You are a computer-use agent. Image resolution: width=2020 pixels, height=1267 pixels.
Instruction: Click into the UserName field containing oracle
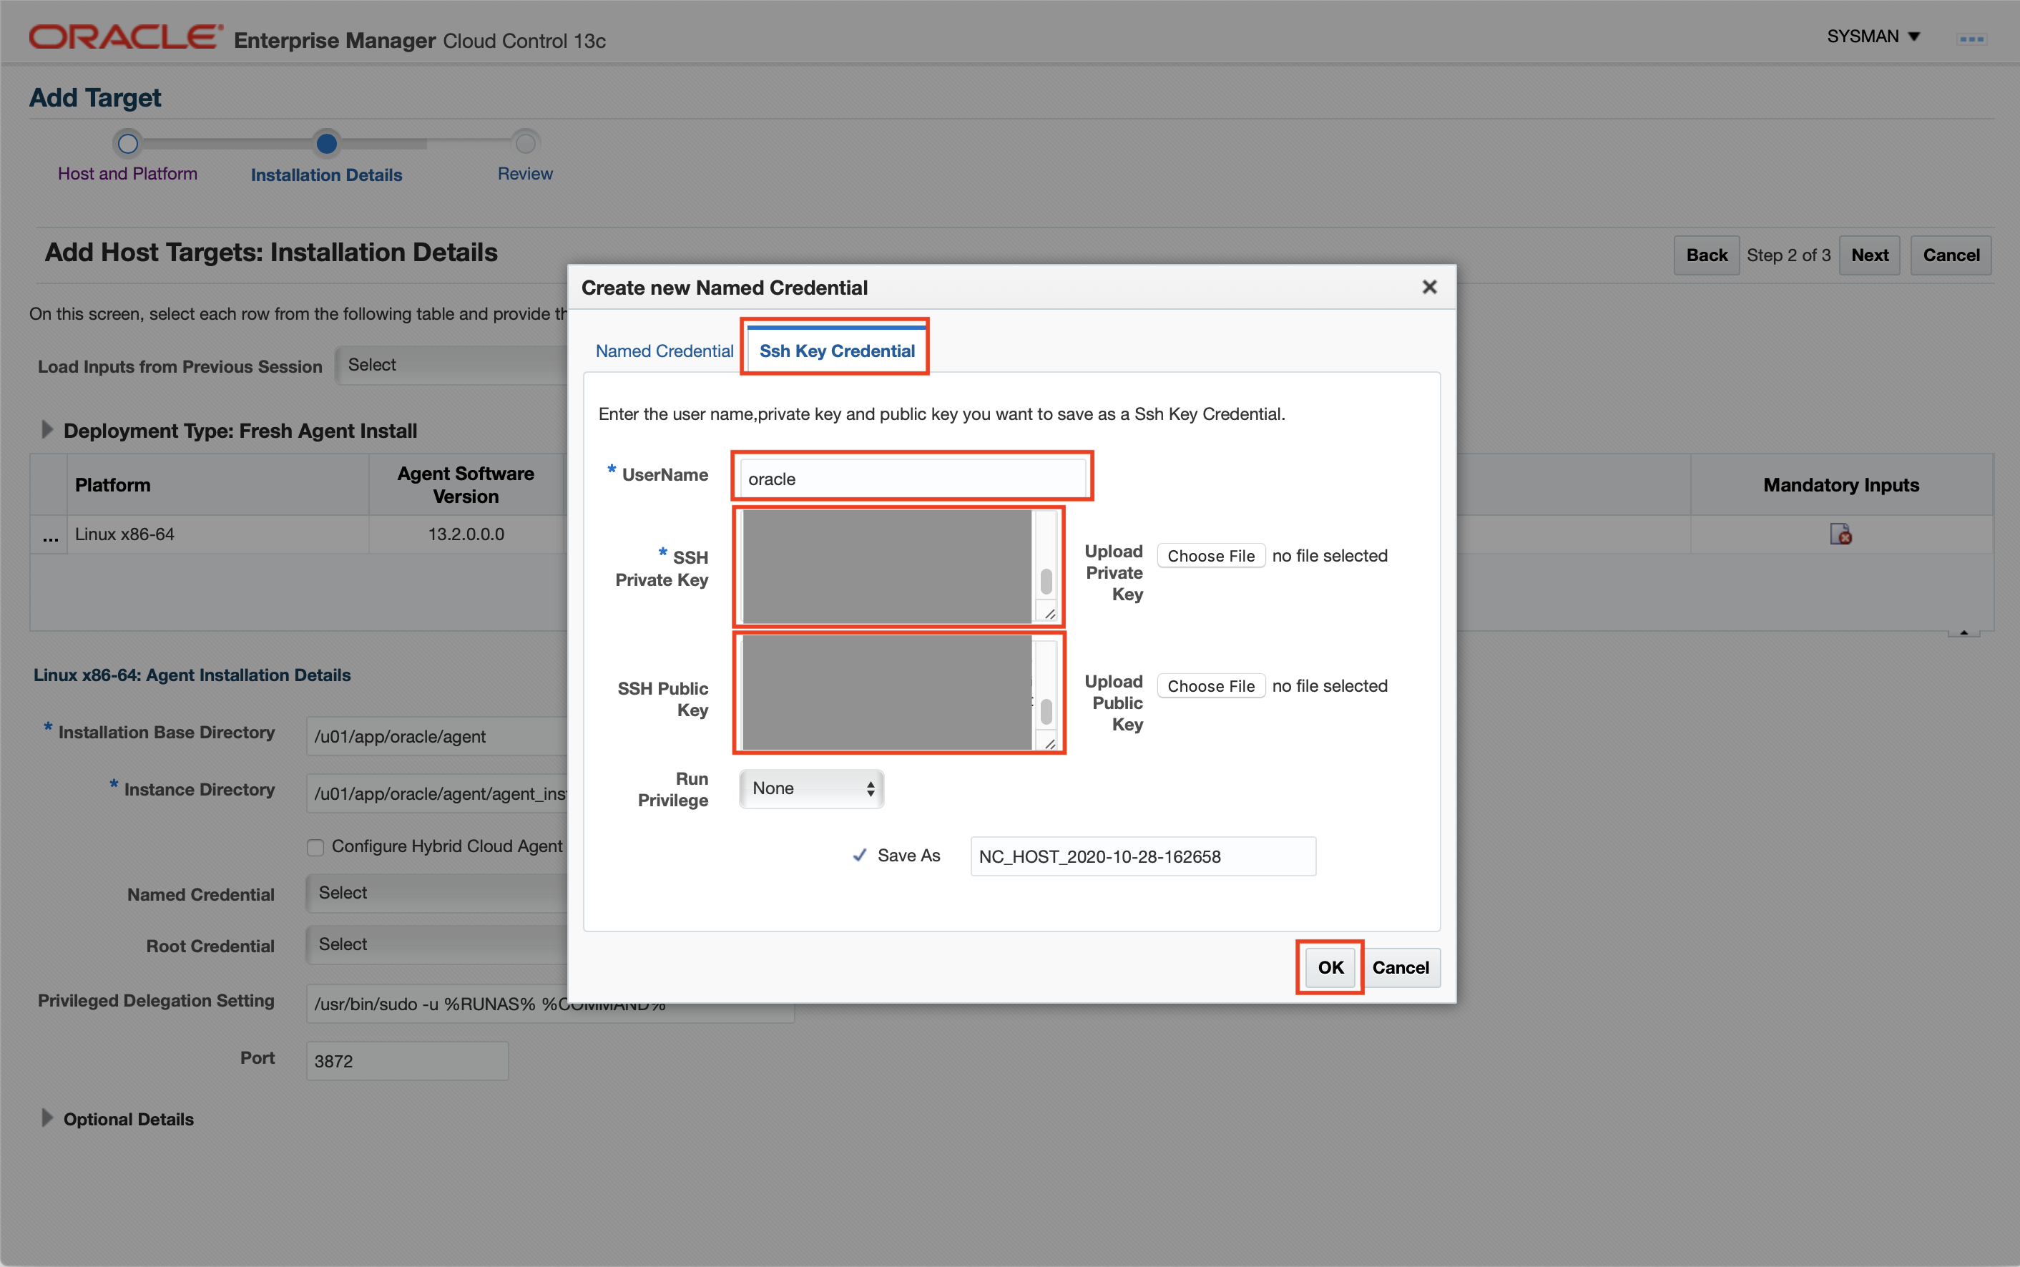pyautogui.click(x=913, y=479)
